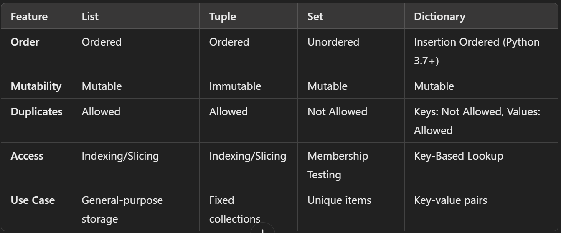Click the Immutable cell in the Tuple column
Image resolution: width=561 pixels, height=233 pixels.
tap(235, 86)
